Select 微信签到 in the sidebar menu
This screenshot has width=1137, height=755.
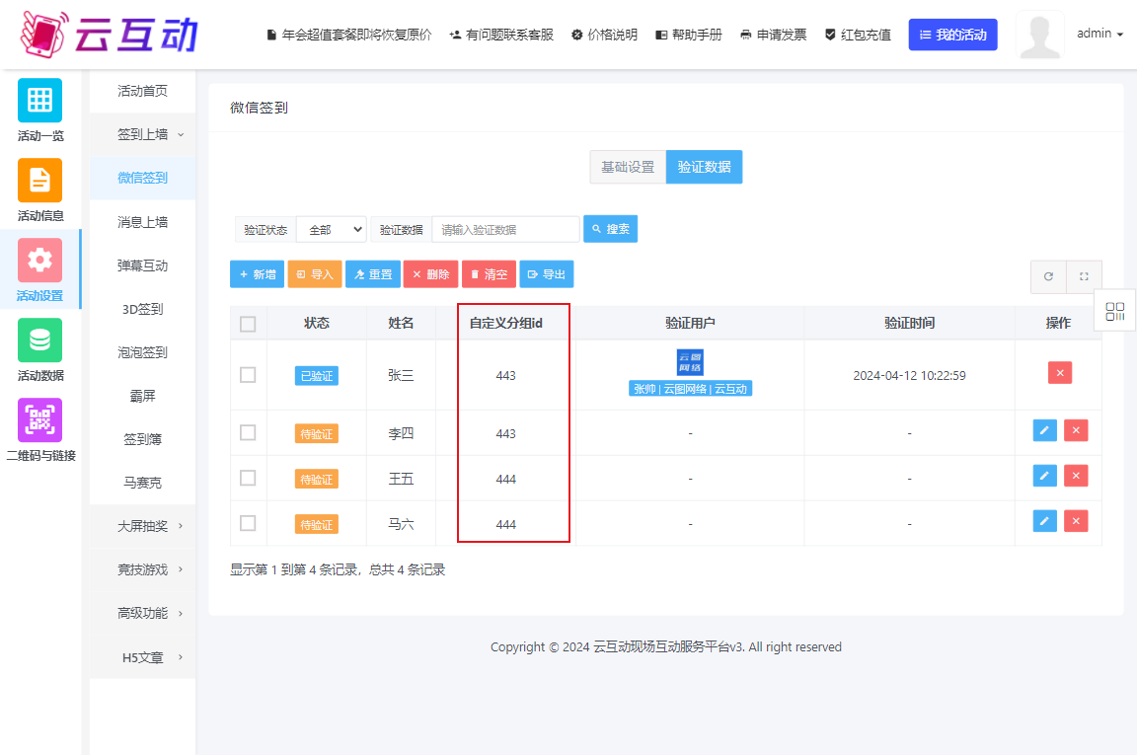pyautogui.click(x=141, y=178)
